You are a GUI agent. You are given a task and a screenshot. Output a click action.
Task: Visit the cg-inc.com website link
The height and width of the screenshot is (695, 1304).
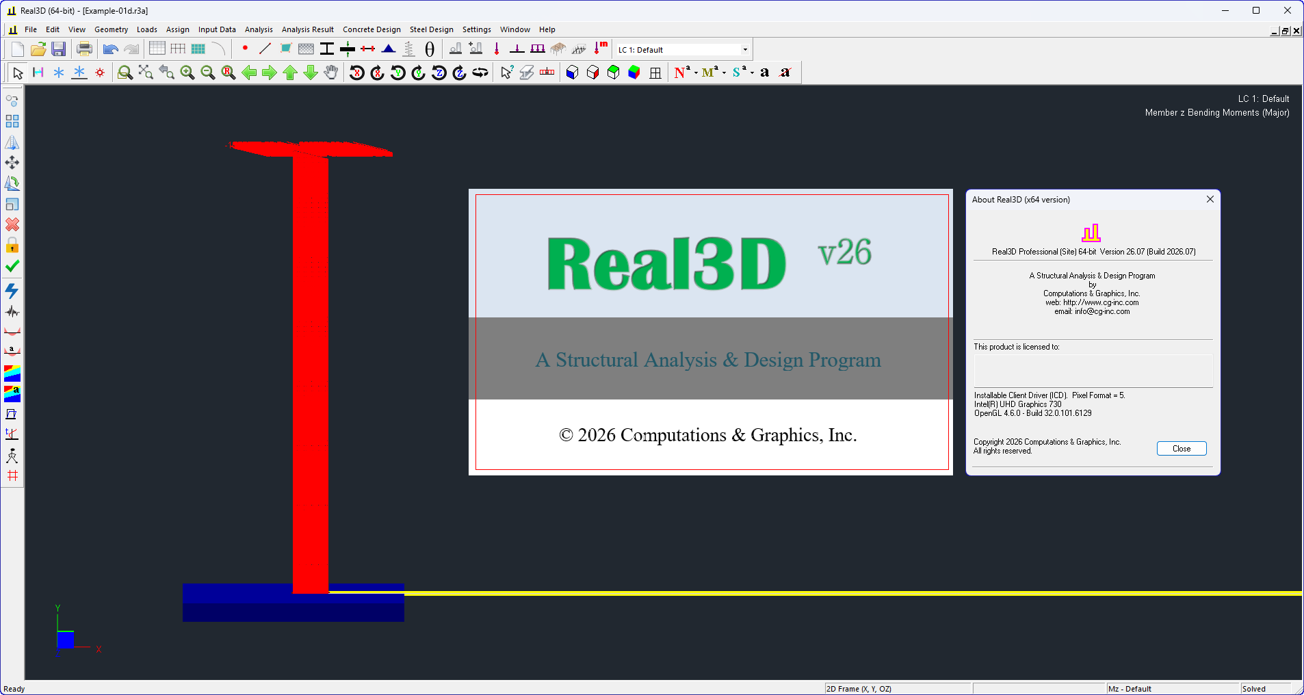point(1103,302)
